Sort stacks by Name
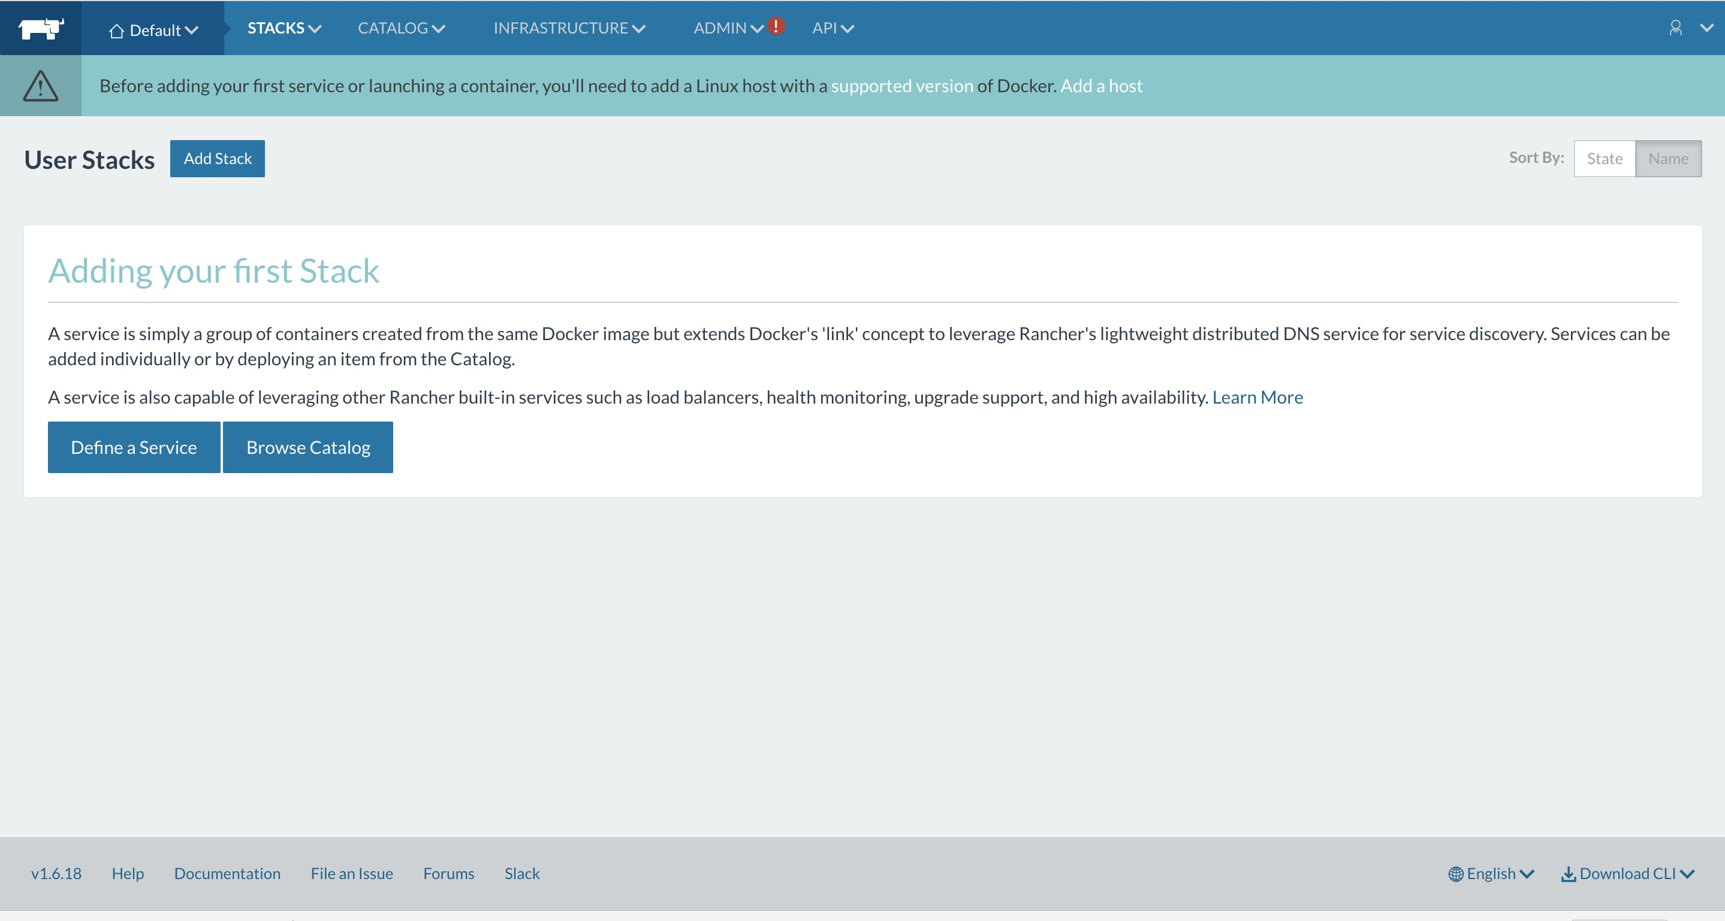Viewport: 1725px width, 921px height. click(1667, 159)
